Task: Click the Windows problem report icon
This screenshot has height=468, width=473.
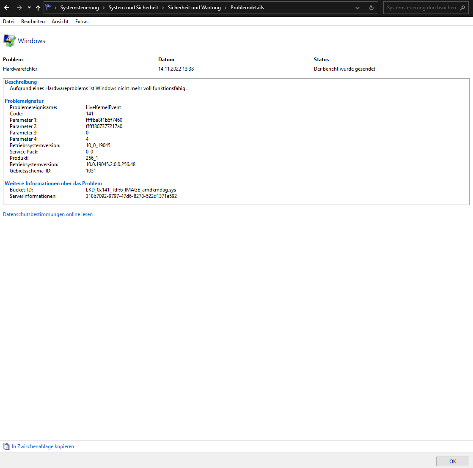Action: pyautogui.click(x=9, y=41)
